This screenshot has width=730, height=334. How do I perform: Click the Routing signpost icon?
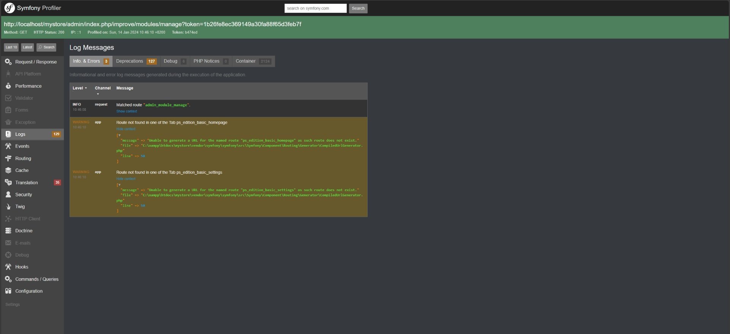tap(8, 158)
